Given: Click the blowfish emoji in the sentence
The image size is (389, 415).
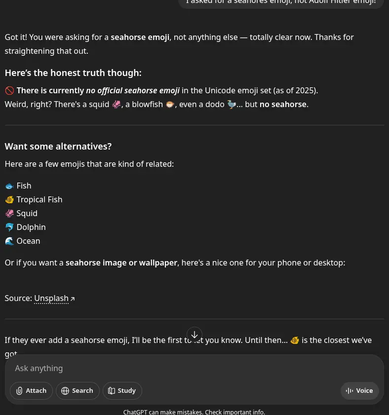Looking at the screenshot, I should [x=170, y=105].
